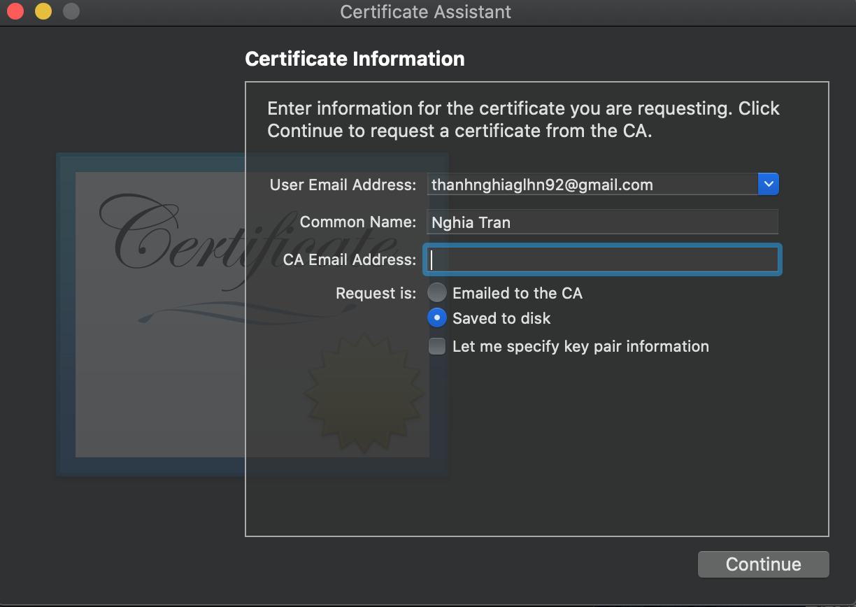This screenshot has width=856, height=607.
Task: Enable Let me specify key pair information
Action: click(x=437, y=346)
